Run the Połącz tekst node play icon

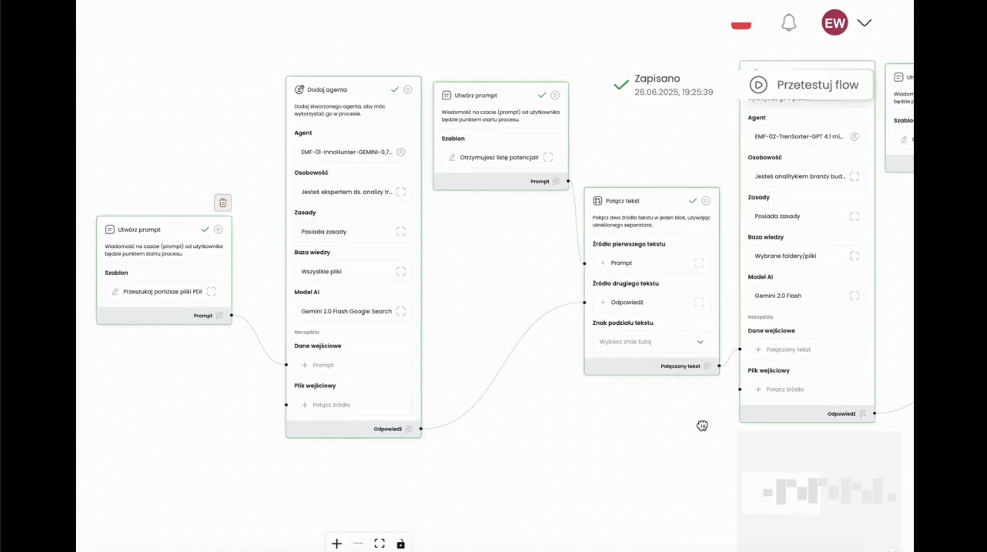click(706, 201)
